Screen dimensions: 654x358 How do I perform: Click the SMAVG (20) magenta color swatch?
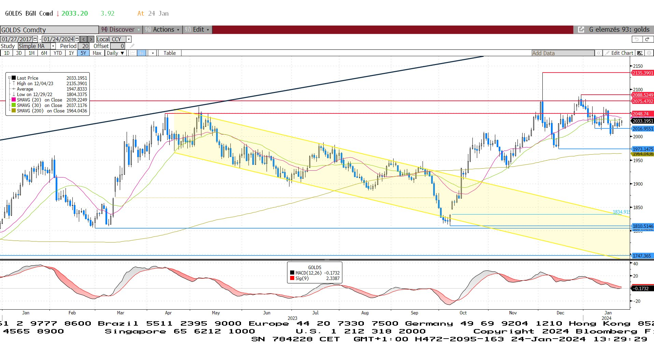click(x=14, y=100)
